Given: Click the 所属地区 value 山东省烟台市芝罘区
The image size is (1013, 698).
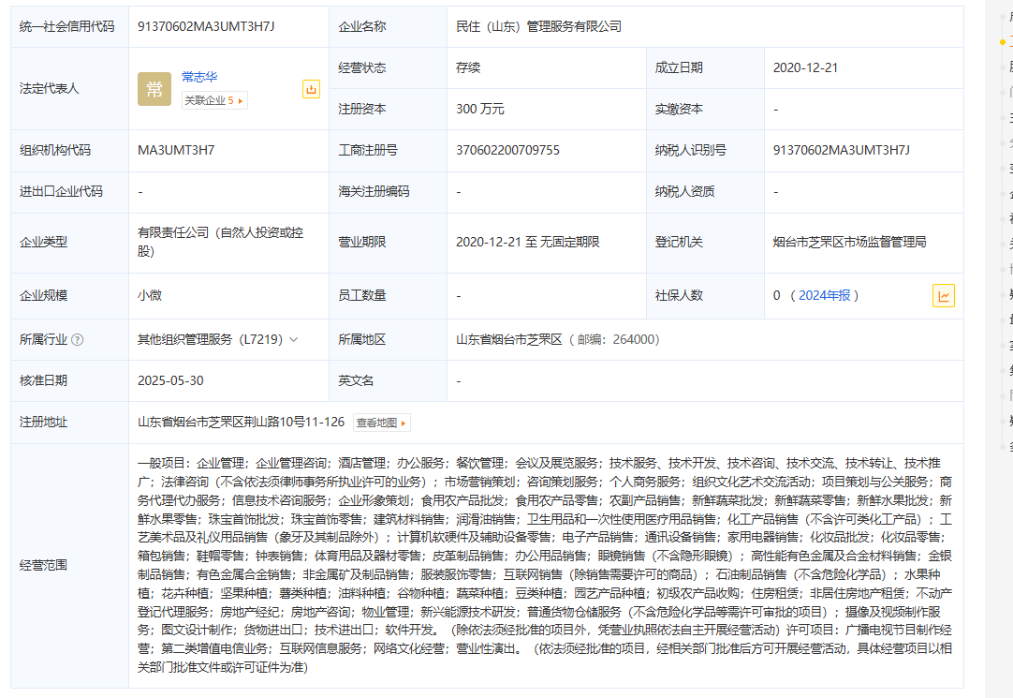Looking at the screenshot, I should 508,339.
